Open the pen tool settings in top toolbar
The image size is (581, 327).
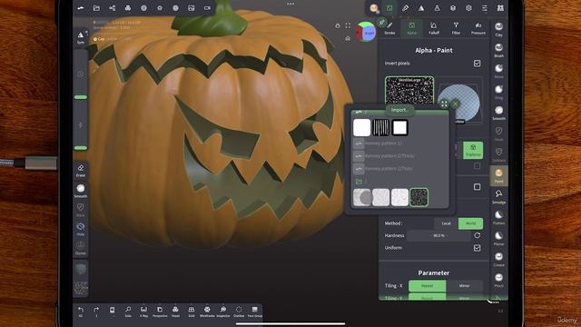click(406, 8)
